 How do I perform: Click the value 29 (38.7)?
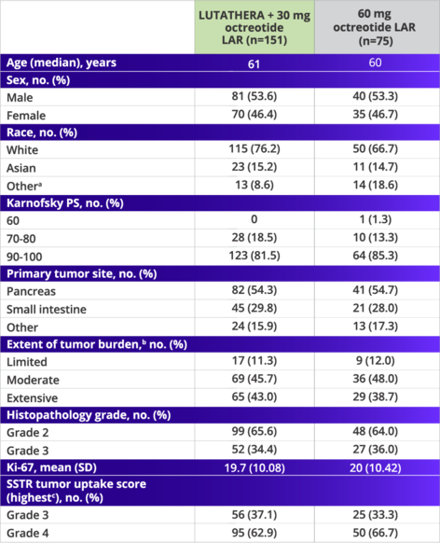tap(376, 397)
